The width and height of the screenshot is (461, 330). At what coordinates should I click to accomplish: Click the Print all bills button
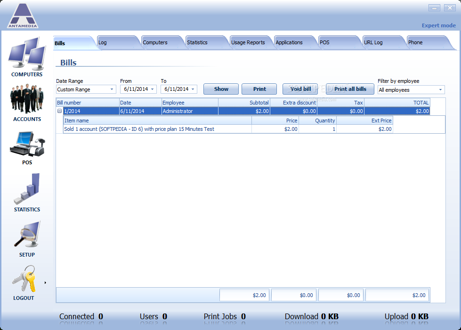pos(350,89)
